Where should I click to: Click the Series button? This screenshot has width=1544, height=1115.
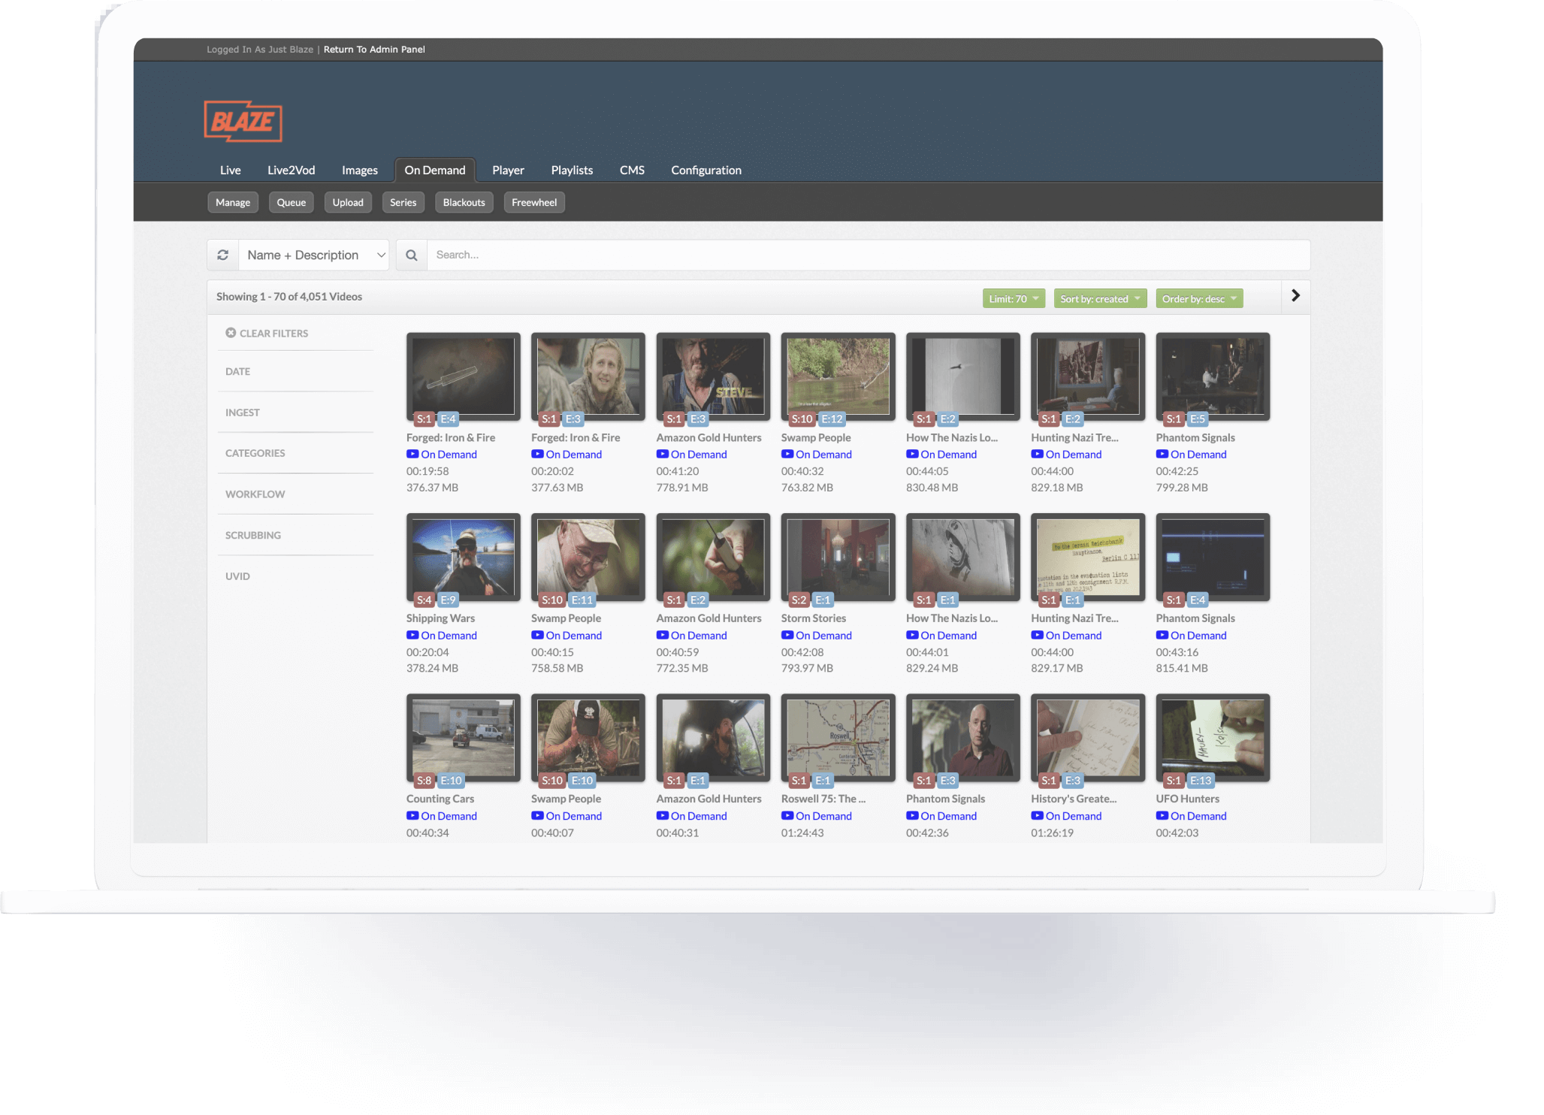[403, 203]
